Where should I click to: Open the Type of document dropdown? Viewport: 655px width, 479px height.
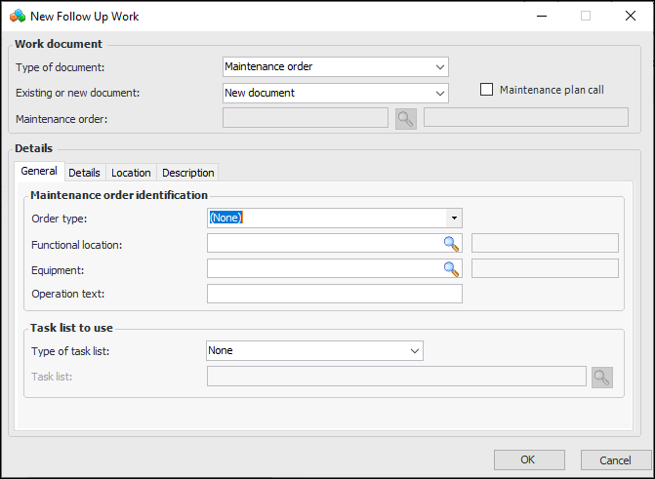(439, 67)
